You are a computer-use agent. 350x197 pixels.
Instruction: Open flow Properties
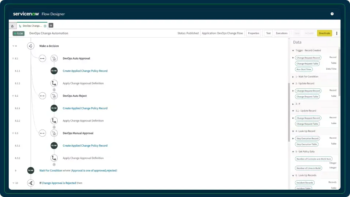(254, 33)
